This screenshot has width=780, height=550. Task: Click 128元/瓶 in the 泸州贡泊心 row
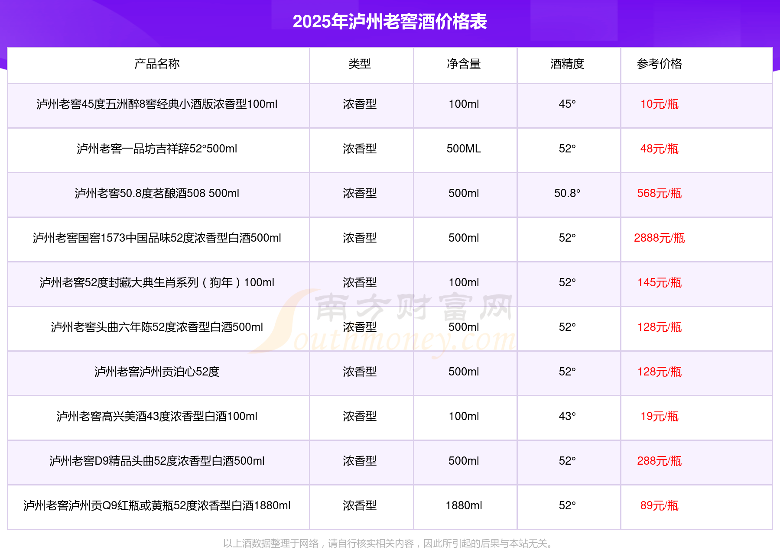coord(659,372)
